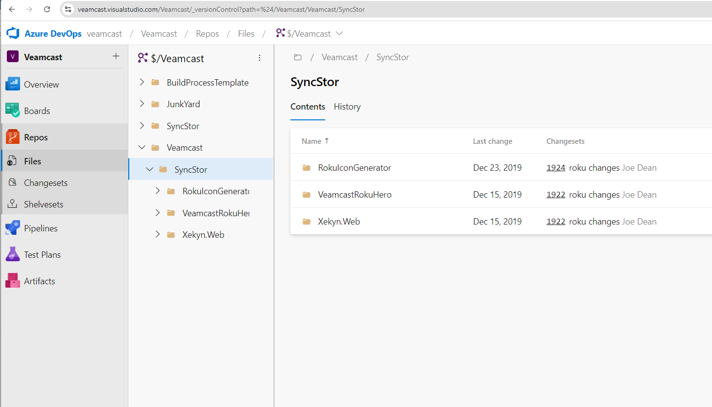Open the three-dot more options menu
The width and height of the screenshot is (712, 407).
pos(260,58)
